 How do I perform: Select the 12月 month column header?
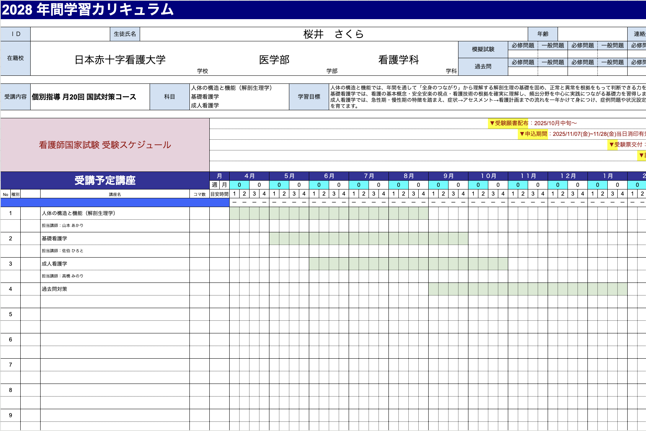click(568, 176)
